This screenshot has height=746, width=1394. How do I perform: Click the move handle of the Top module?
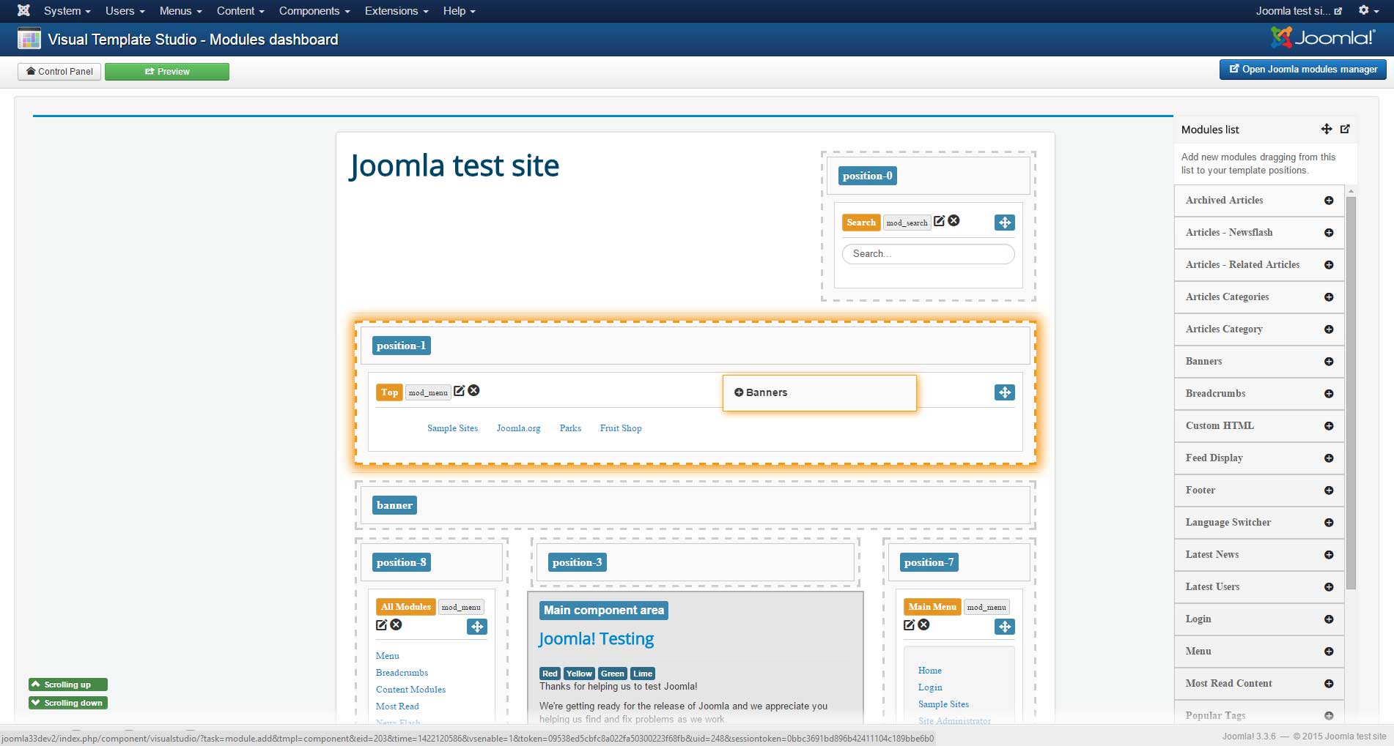tap(1005, 392)
